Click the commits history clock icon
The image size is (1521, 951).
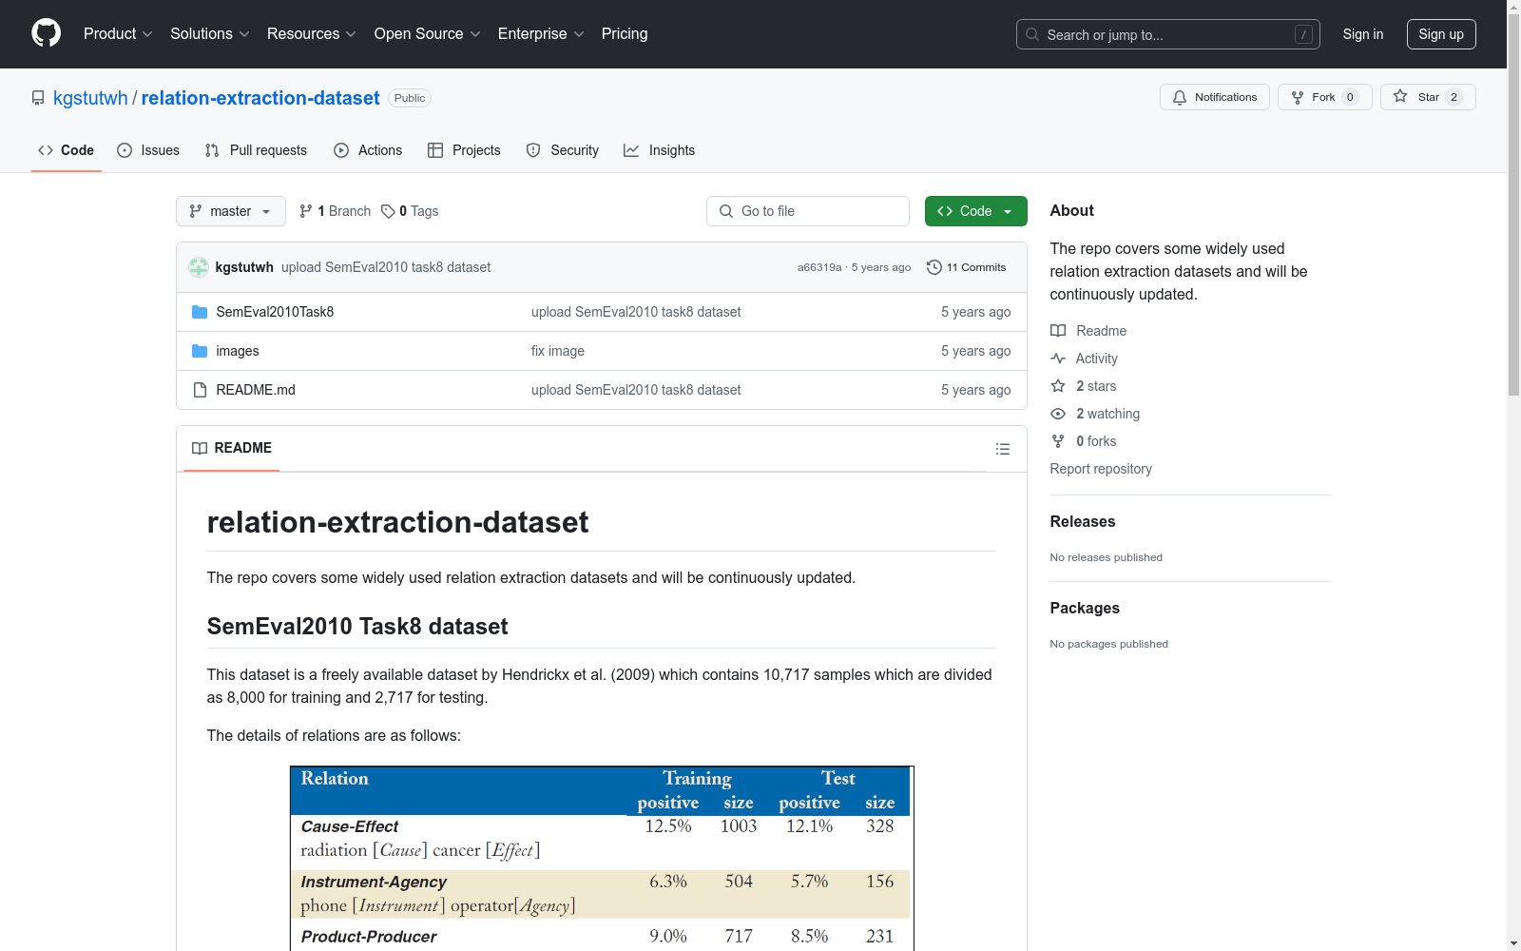(x=934, y=267)
